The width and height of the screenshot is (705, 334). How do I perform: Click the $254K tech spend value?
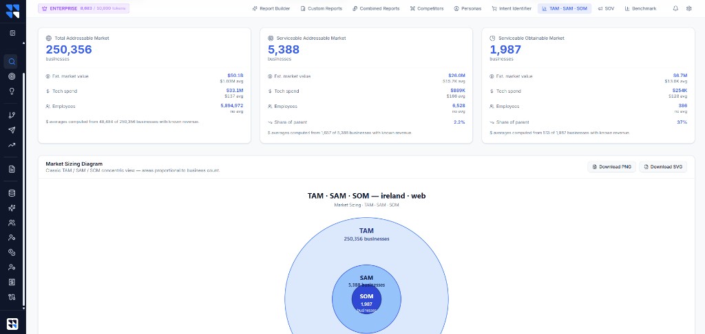680,91
